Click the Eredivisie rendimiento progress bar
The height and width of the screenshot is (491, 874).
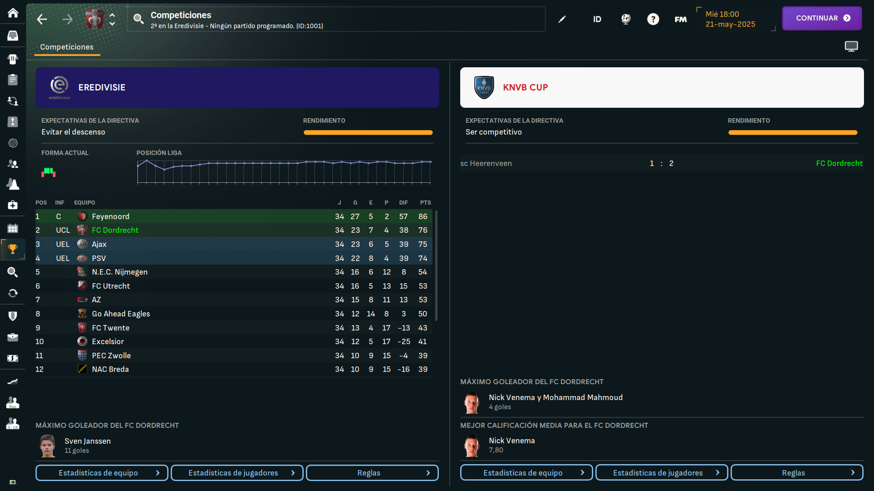tap(368, 133)
